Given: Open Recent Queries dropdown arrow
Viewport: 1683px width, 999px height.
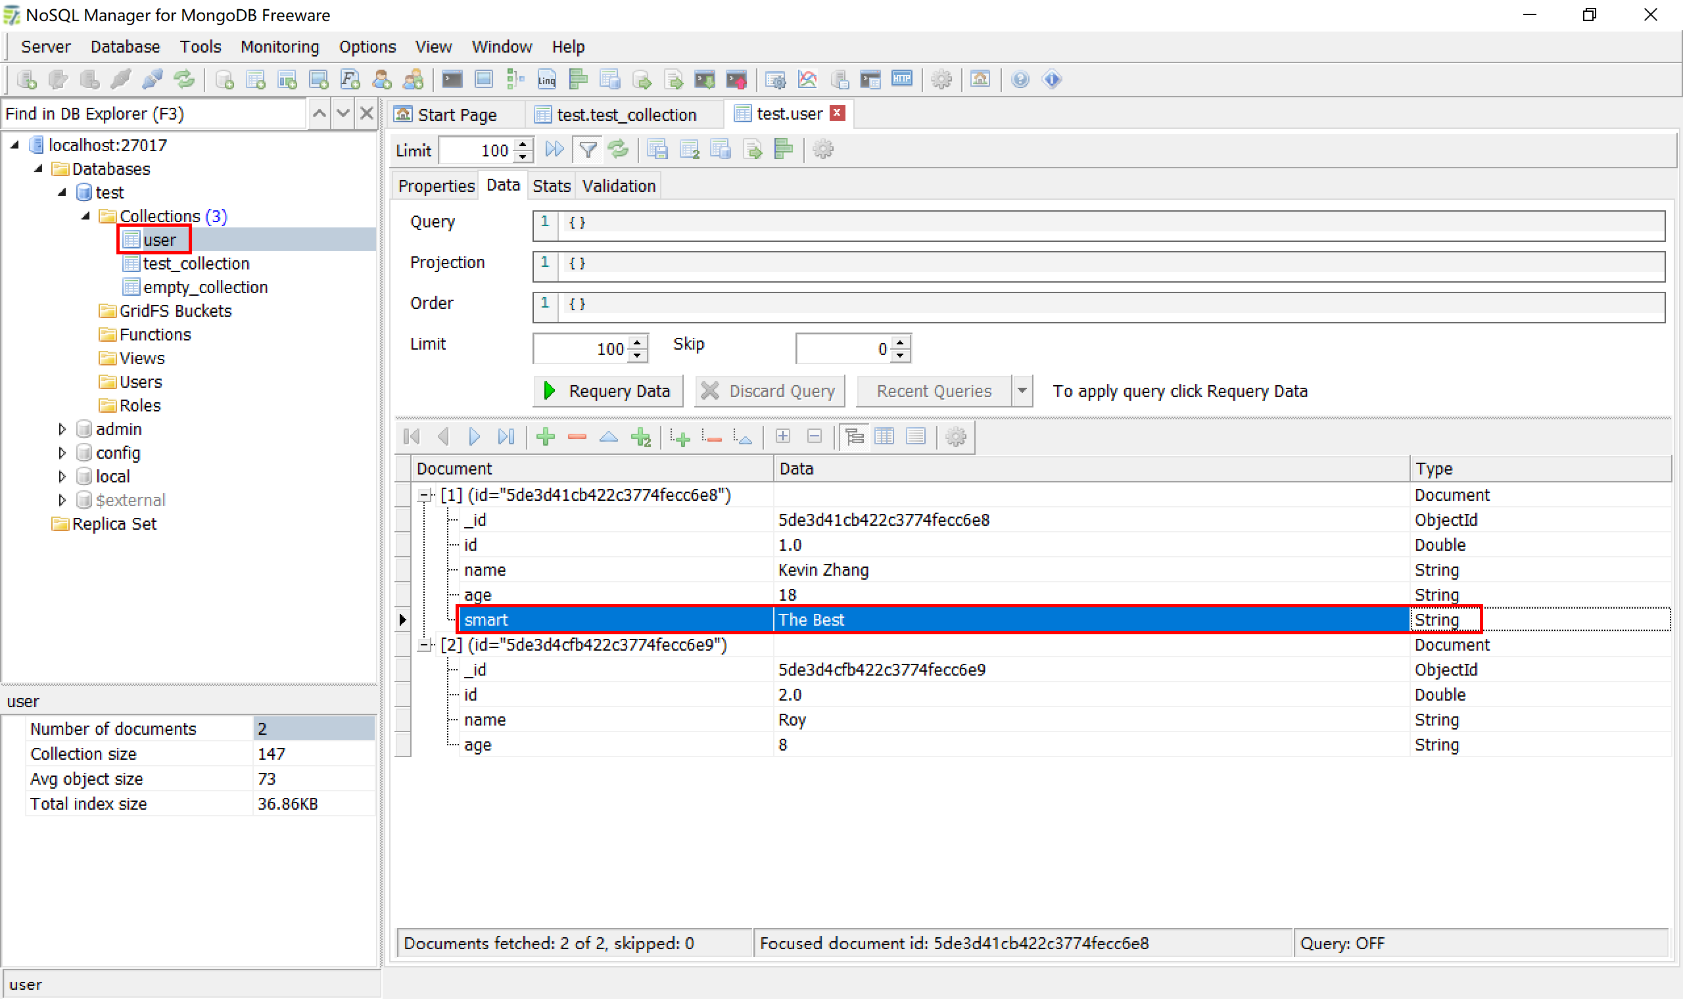Looking at the screenshot, I should point(1022,391).
